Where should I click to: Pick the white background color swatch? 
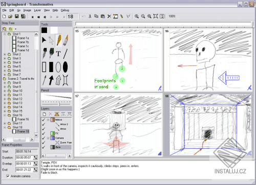point(54,31)
